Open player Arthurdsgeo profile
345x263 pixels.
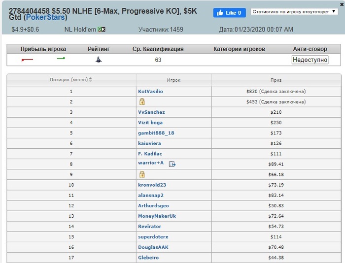click(x=153, y=205)
